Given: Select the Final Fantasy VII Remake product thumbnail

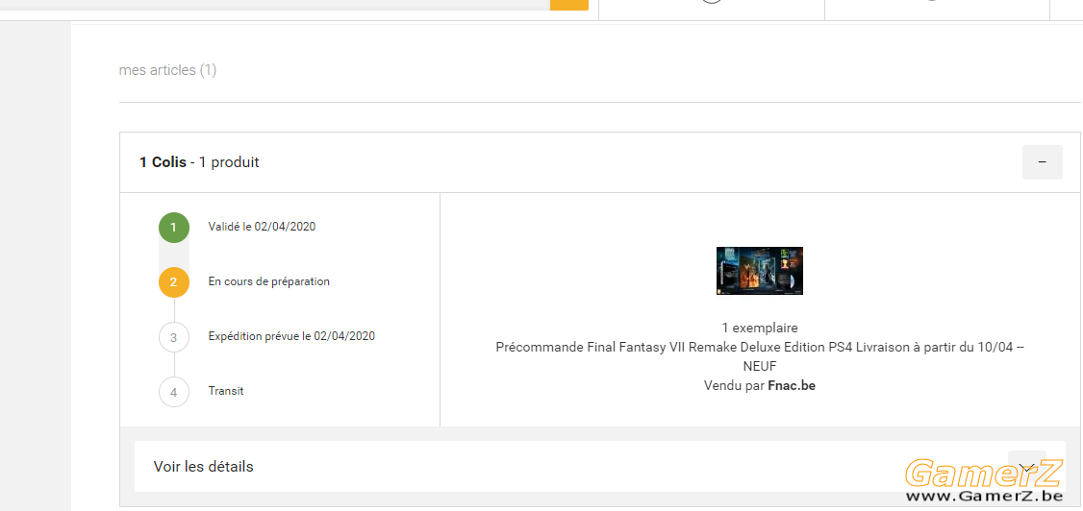Looking at the screenshot, I should coord(760,270).
